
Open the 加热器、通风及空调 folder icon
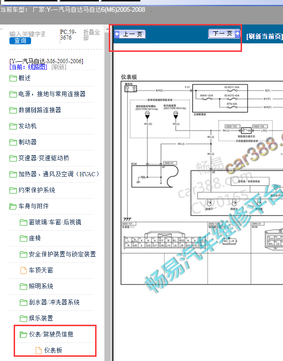13,174
